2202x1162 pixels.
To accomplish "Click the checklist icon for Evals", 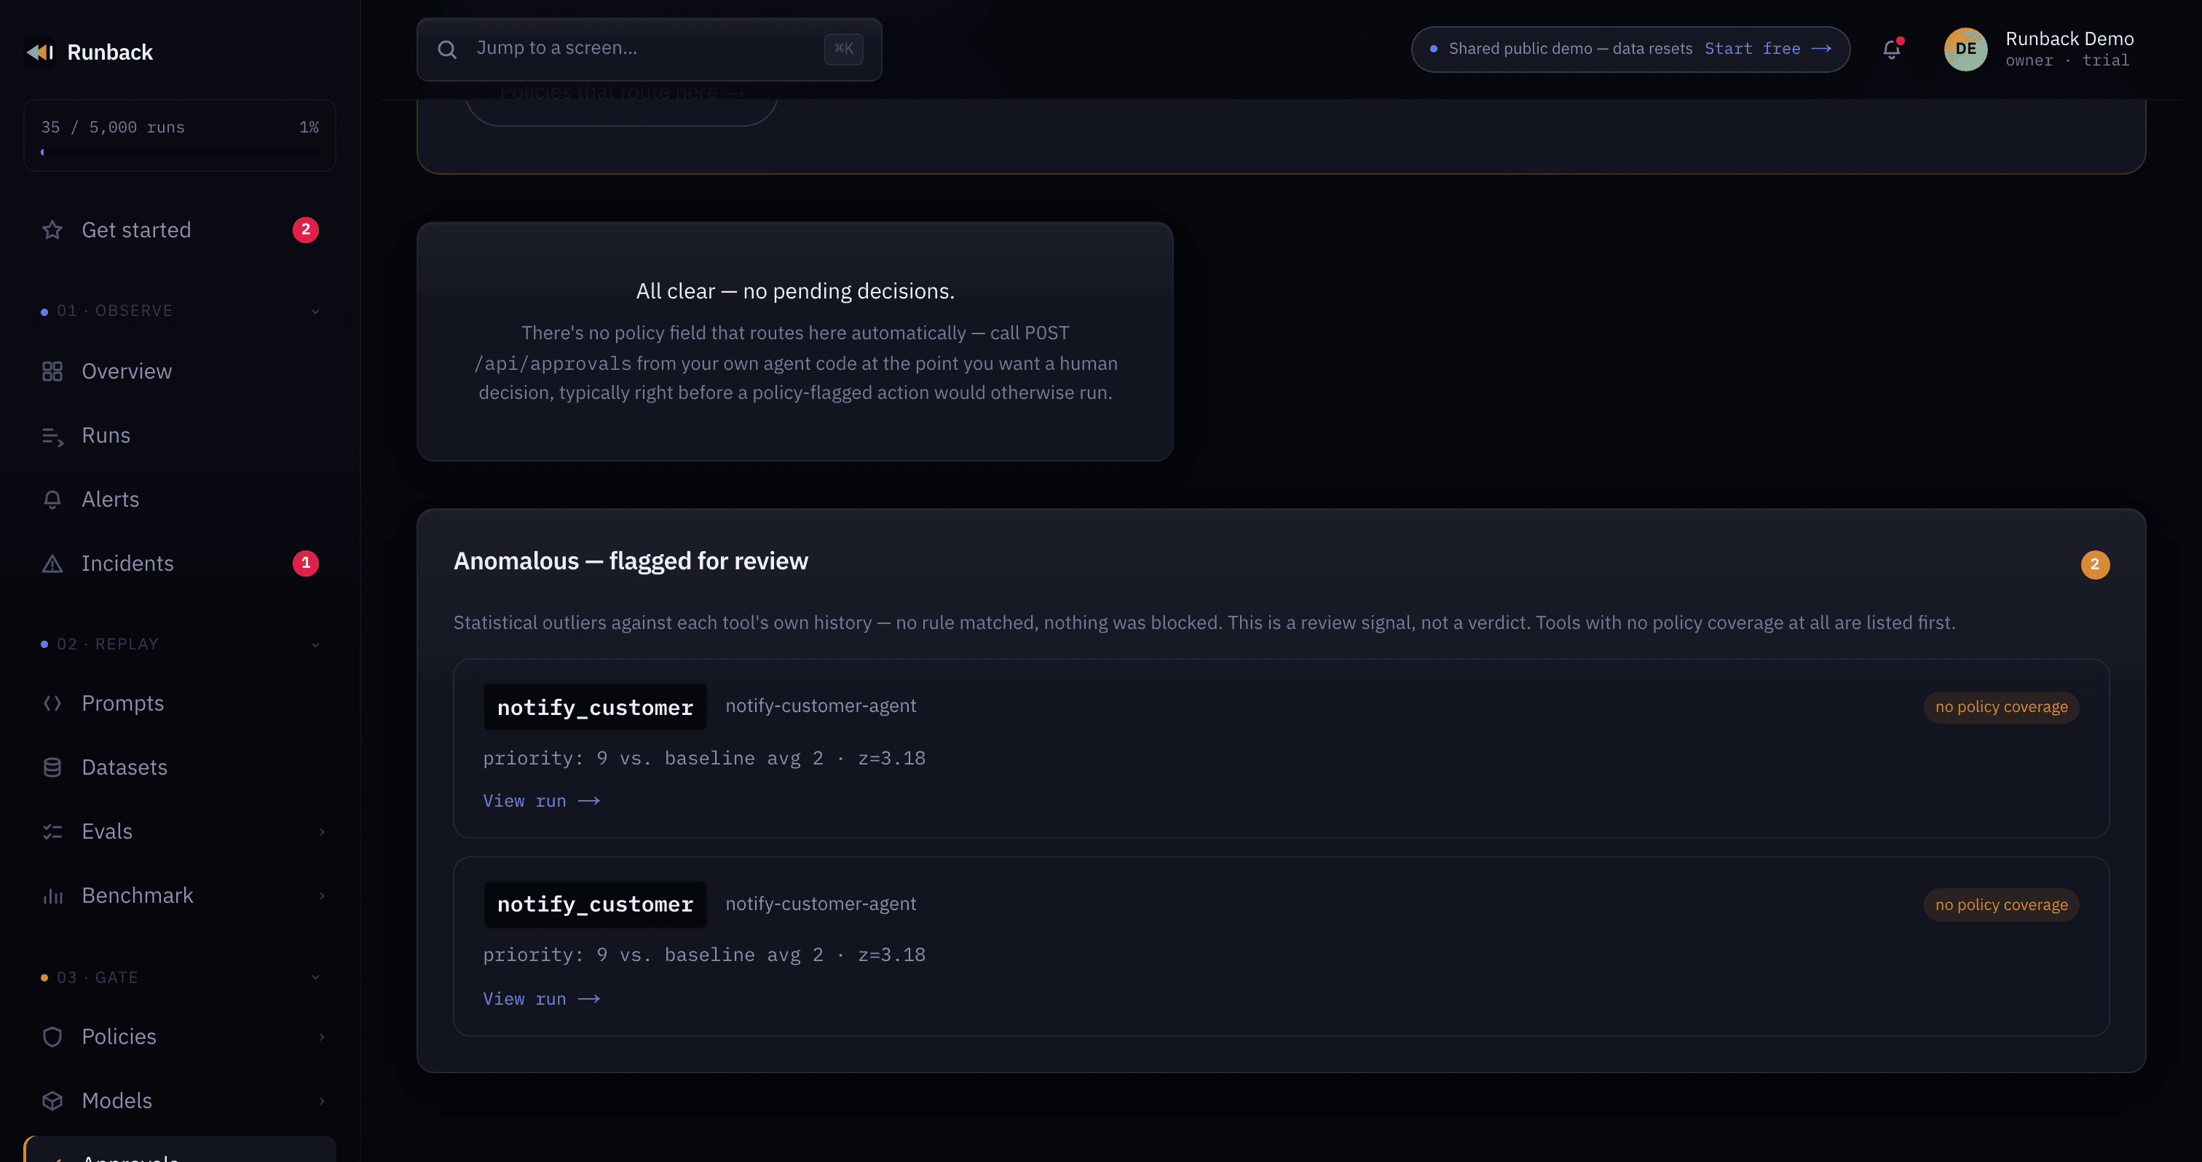I will [52, 831].
